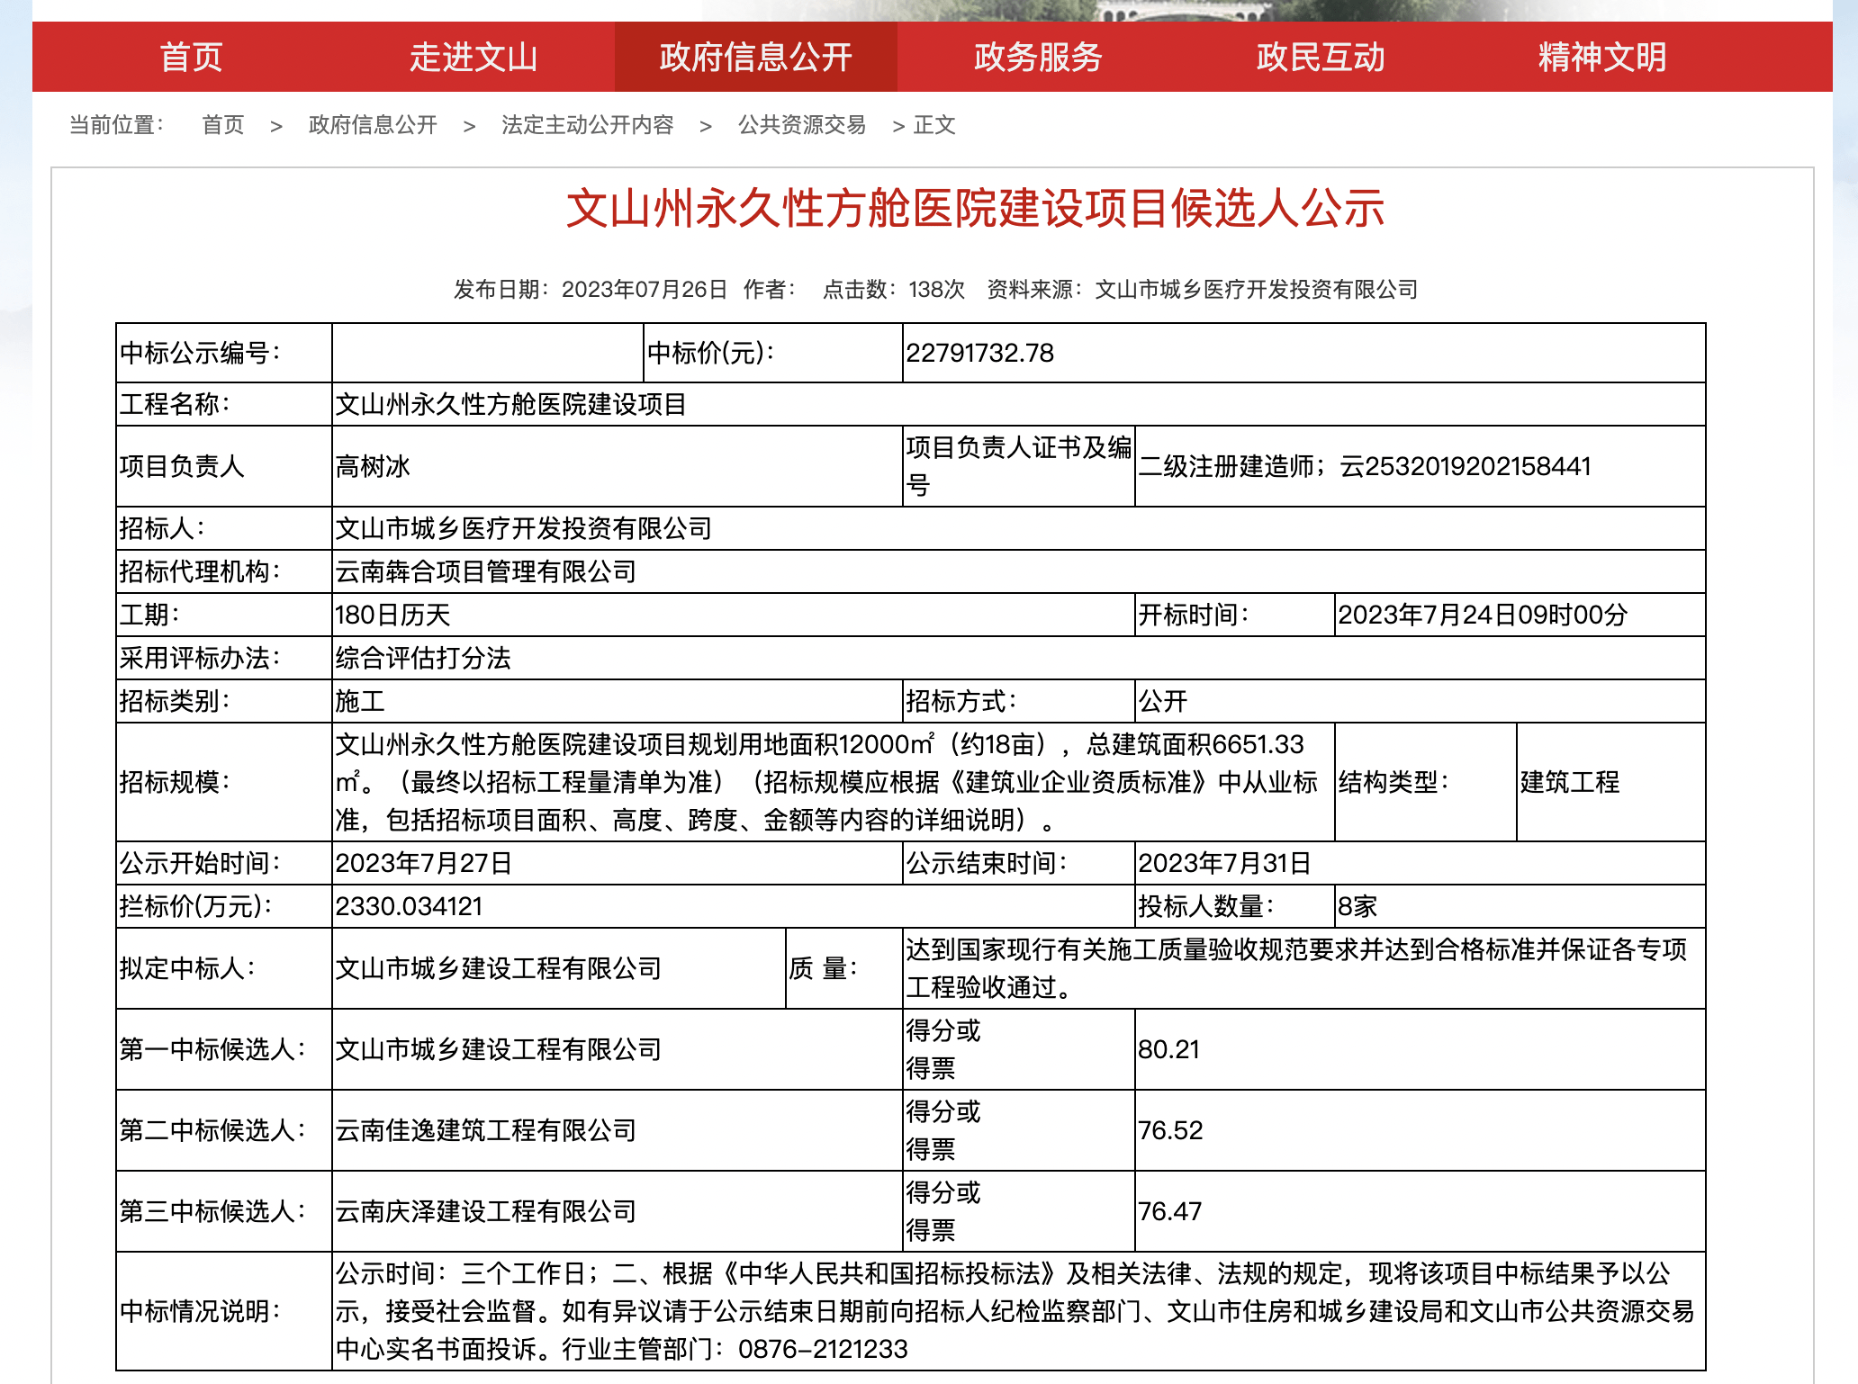Viewport: 1858px width, 1384px height.
Task: Click the 发布日期 2023年07月26日 text
Action: (x=591, y=289)
